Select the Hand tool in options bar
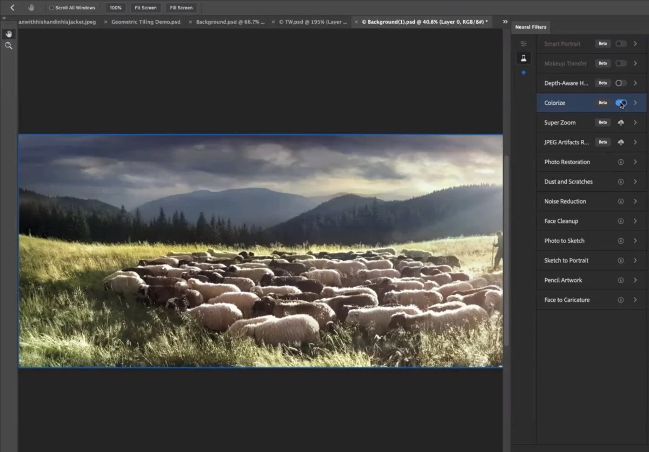The width and height of the screenshot is (649, 452). click(32, 8)
